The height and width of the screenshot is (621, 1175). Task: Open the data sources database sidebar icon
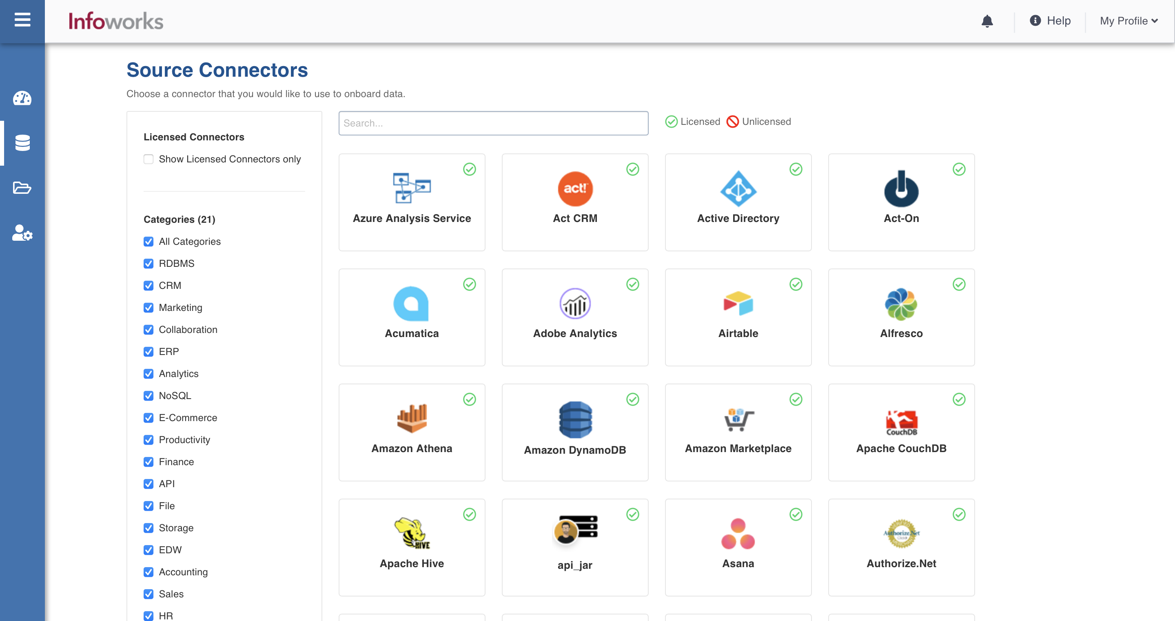[x=22, y=143]
